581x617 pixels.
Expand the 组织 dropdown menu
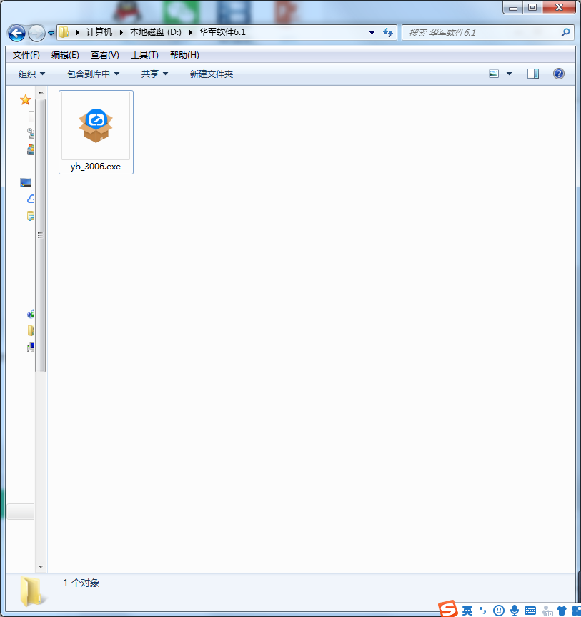[x=31, y=74]
